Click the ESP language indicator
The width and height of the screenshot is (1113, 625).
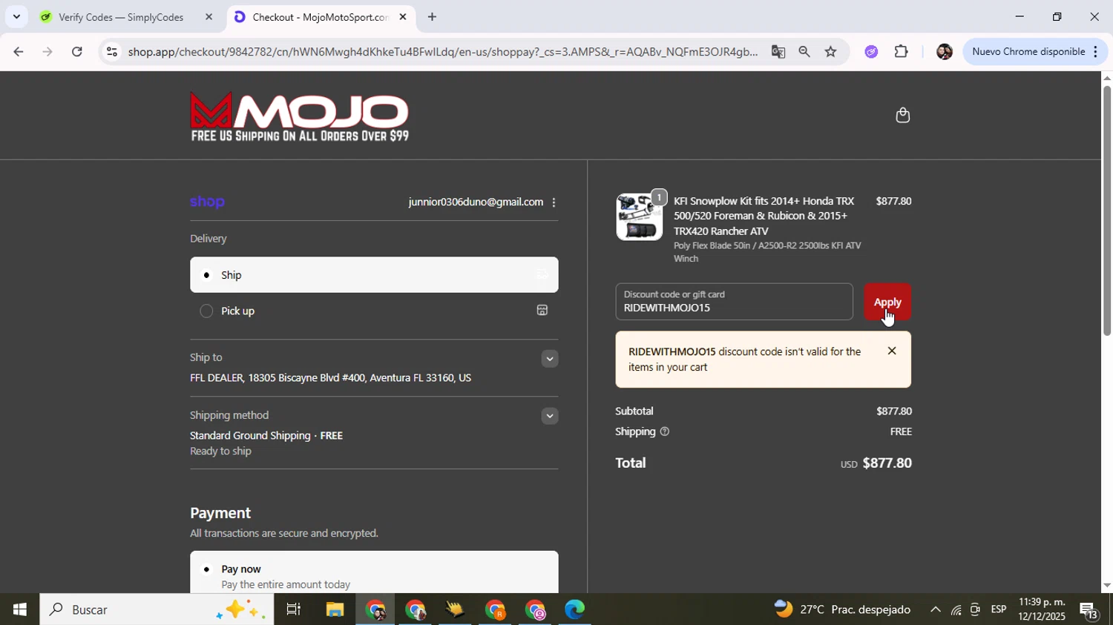pos(998,609)
